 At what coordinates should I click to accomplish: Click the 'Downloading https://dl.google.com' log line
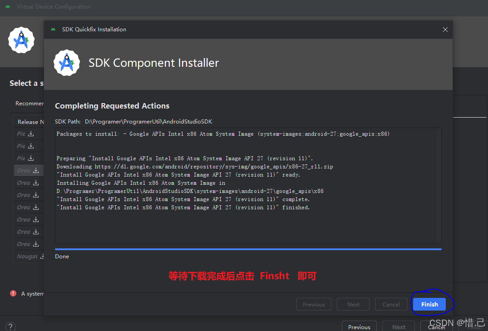click(195, 167)
